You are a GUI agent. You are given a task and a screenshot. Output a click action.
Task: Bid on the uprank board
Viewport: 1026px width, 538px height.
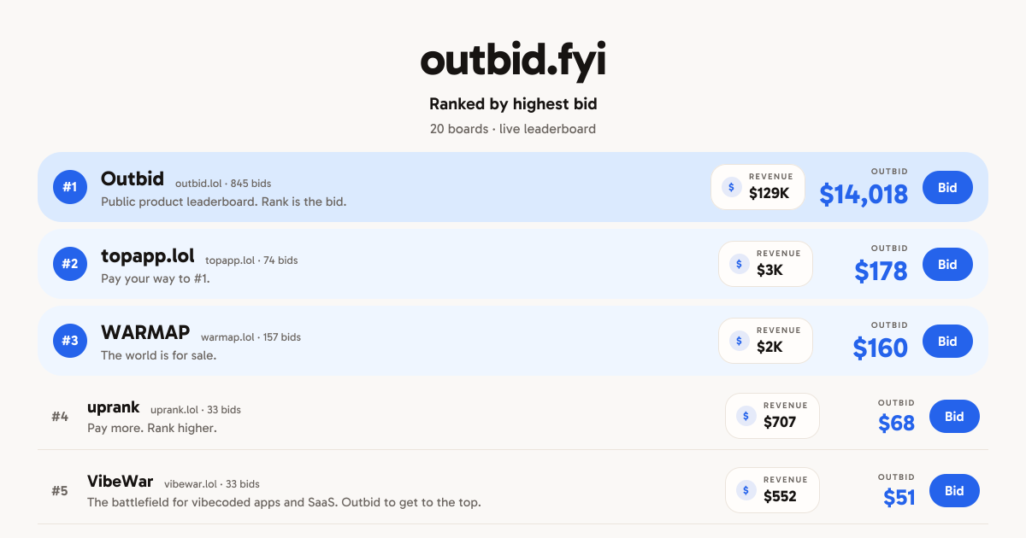[x=954, y=416]
